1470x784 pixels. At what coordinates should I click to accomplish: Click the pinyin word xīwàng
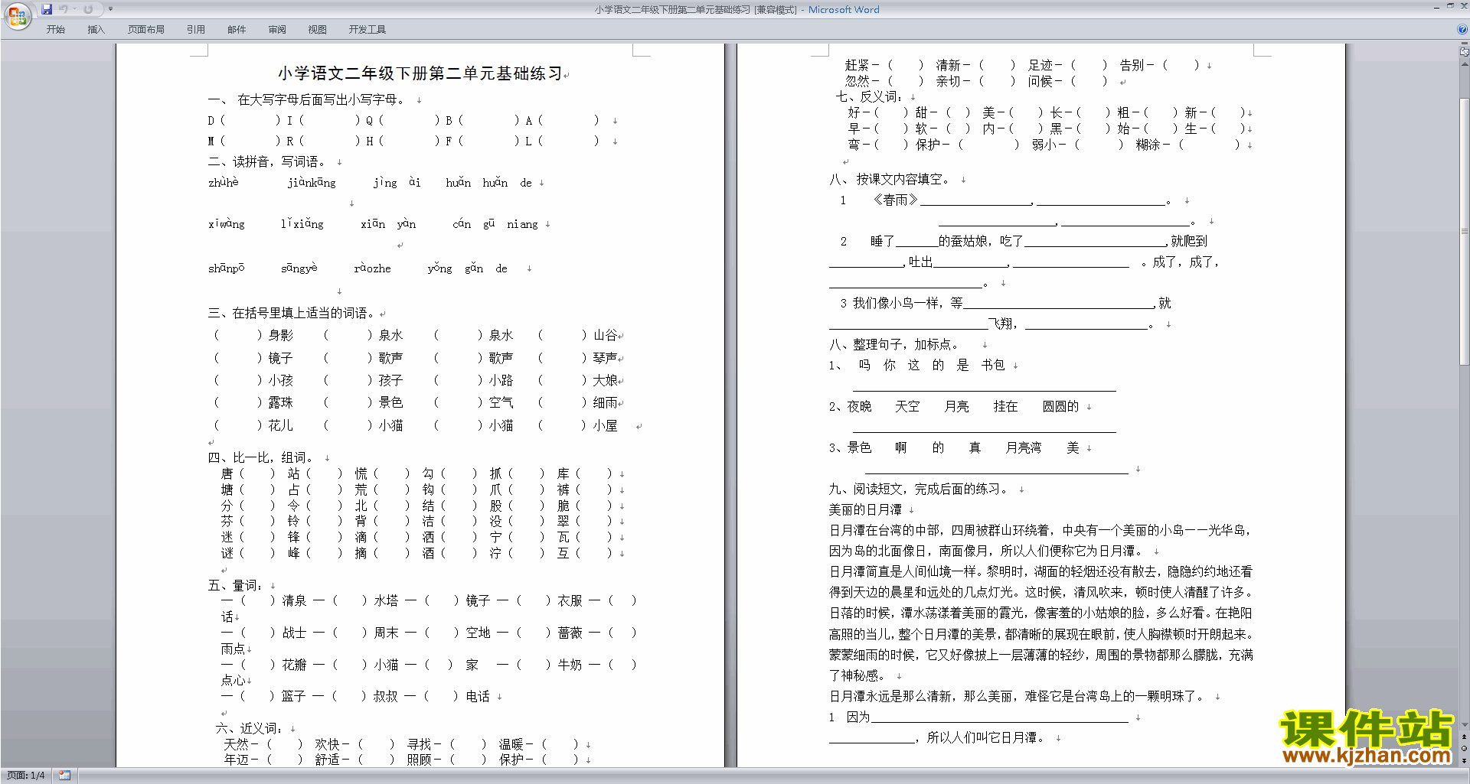[x=227, y=224]
